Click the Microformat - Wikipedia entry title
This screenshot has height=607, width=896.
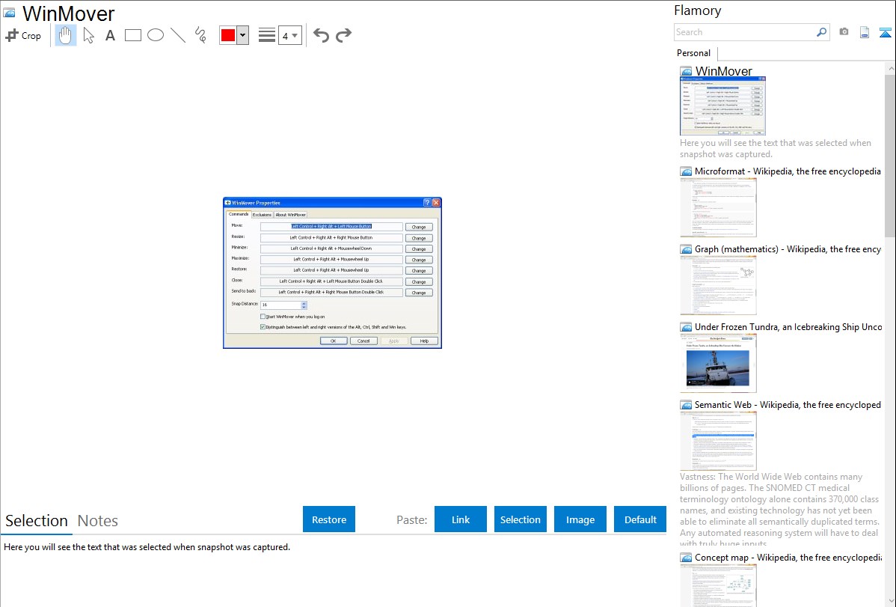click(788, 171)
